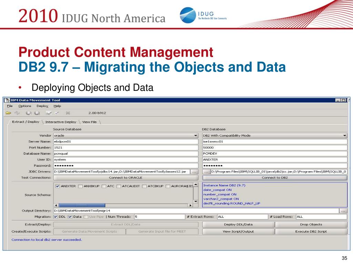Click the source Database Name field pcmqual

[x=125, y=154]
